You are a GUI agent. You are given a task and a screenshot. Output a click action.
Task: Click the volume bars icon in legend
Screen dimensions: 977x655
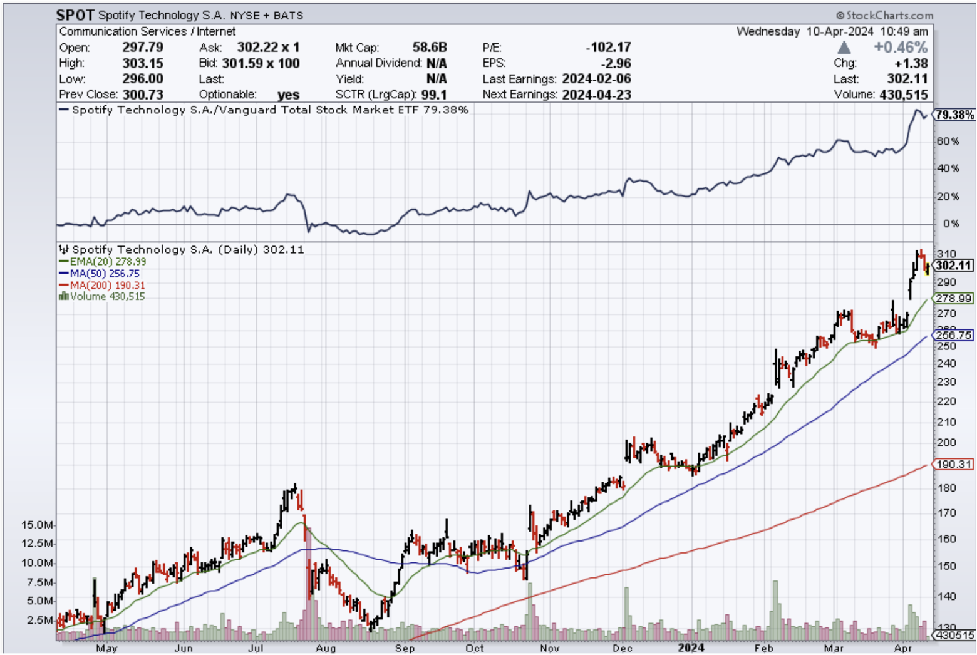click(x=63, y=296)
